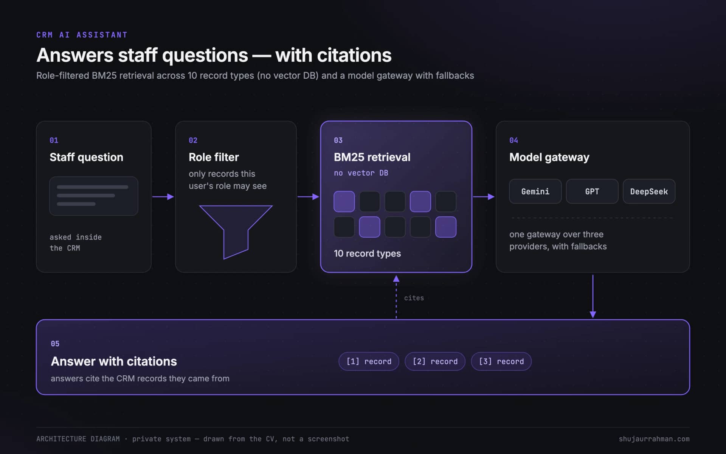The image size is (726, 454).
Task: Click the 'Model gateway' card title
Action: (549, 157)
